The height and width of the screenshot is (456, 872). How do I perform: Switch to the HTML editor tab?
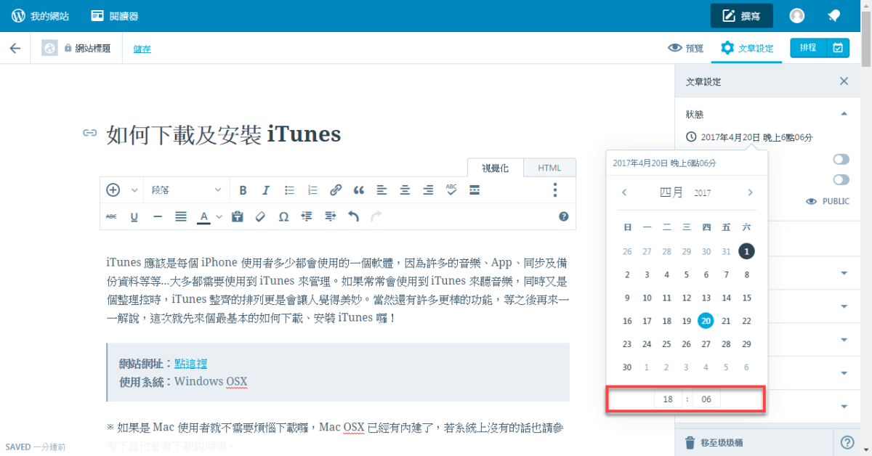(549, 168)
